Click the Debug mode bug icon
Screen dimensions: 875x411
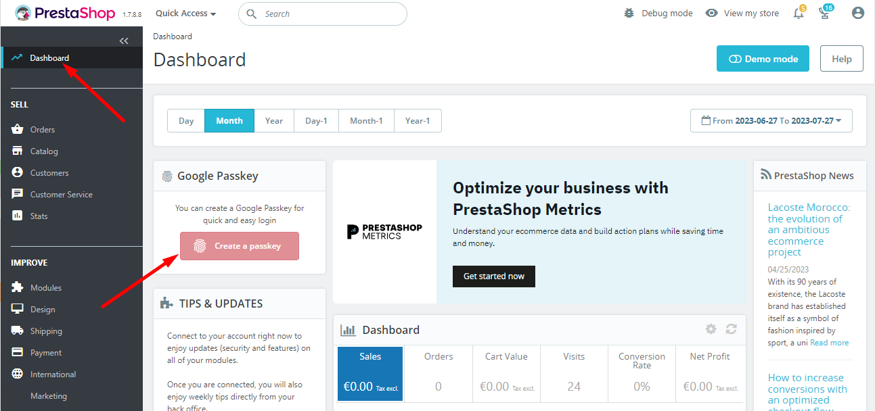[629, 13]
